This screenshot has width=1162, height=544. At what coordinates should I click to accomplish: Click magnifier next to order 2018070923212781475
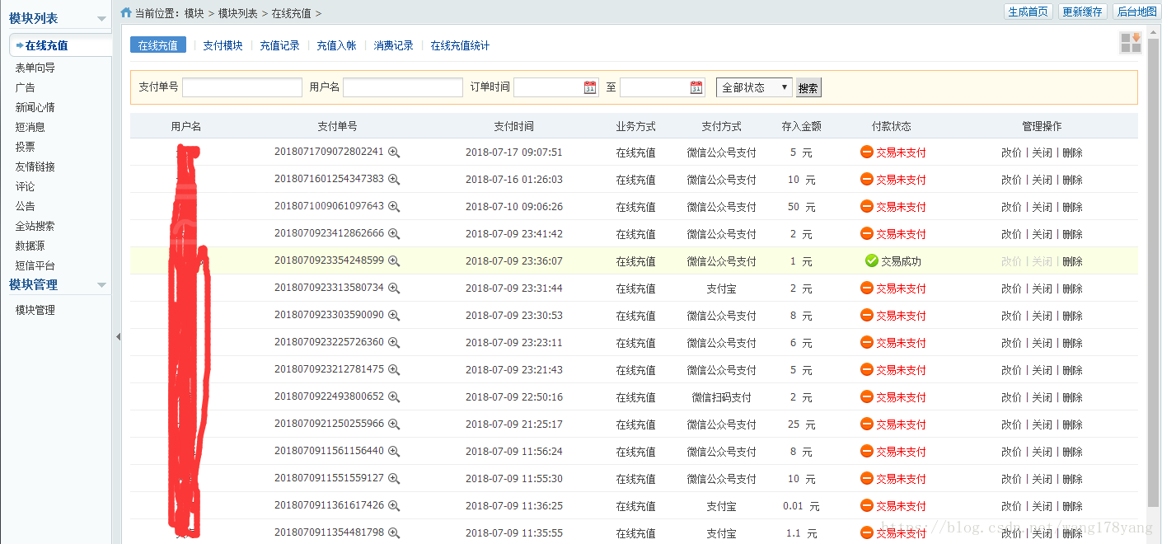[x=394, y=369]
